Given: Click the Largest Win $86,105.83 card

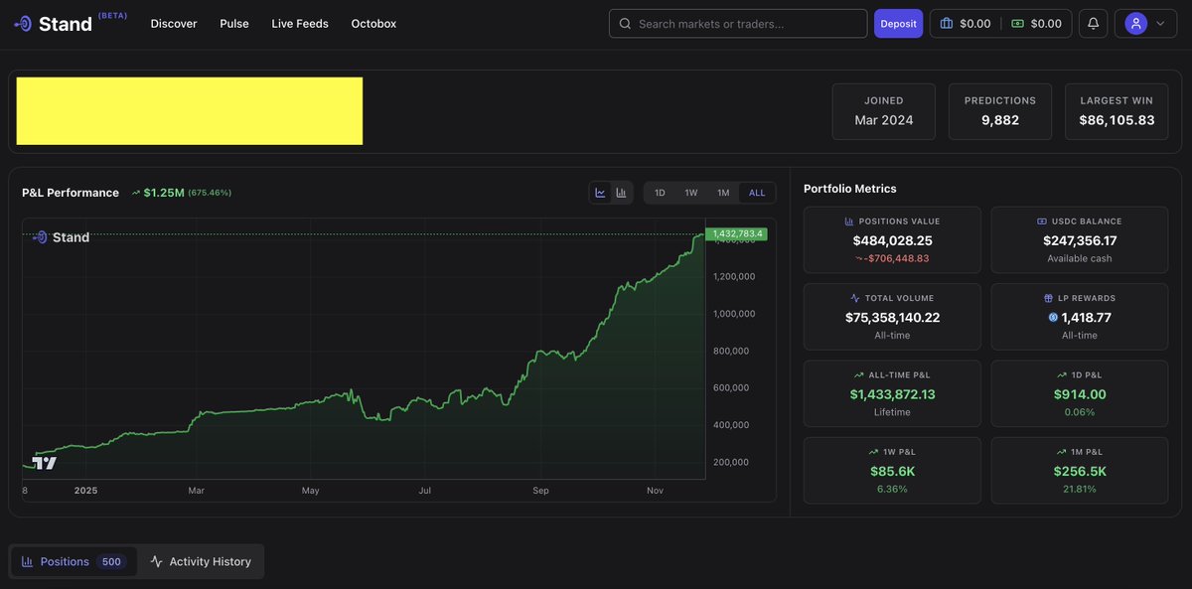Looking at the screenshot, I should point(1117,111).
